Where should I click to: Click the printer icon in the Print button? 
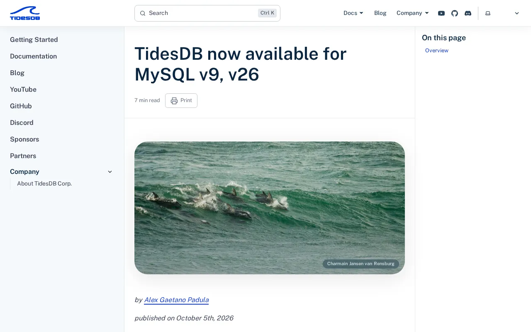(x=174, y=101)
